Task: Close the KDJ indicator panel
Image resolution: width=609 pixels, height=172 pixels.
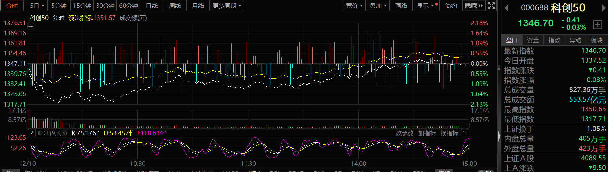Action: (465, 133)
